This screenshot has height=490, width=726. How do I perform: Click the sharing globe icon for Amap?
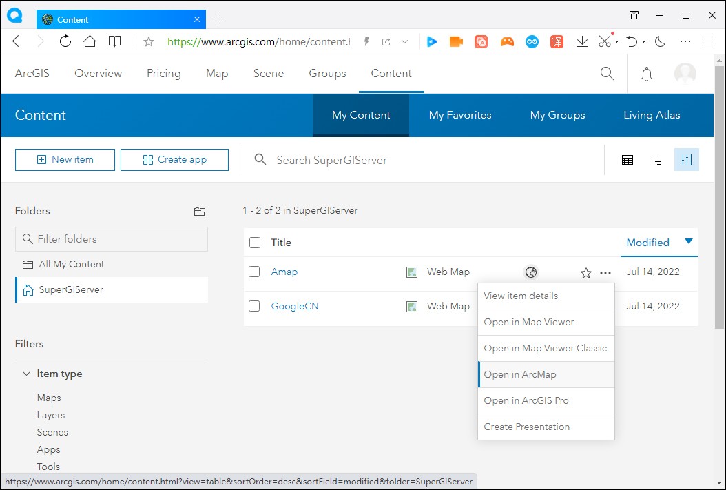[x=531, y=272]
